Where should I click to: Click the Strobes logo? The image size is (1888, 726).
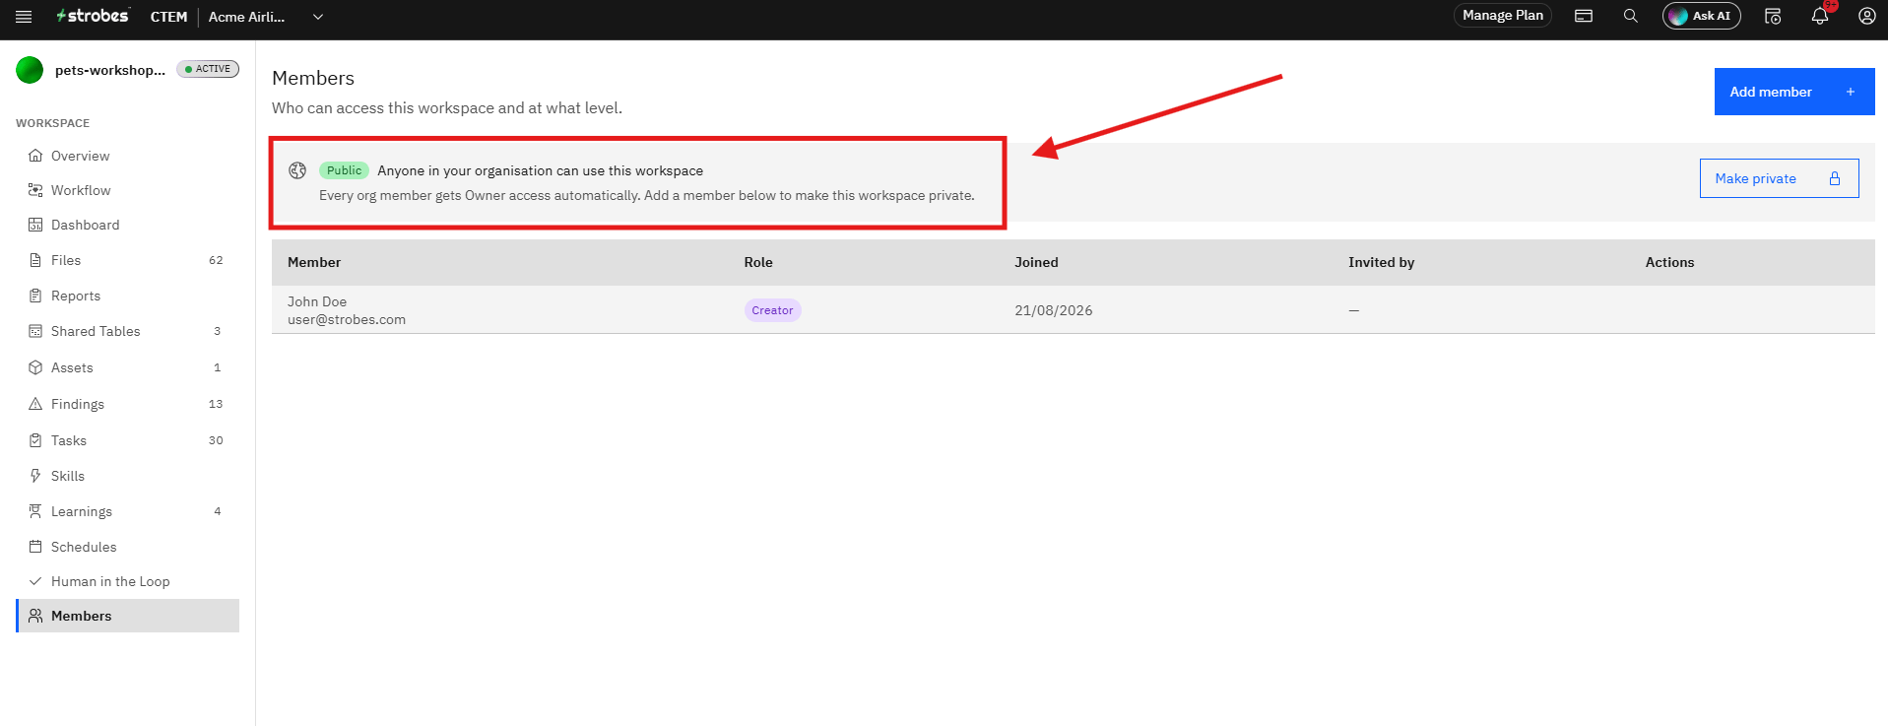(x=93, y=16)
